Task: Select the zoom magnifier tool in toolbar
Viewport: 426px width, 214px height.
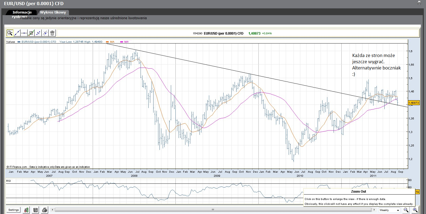Action: click(x=10, y=33)
